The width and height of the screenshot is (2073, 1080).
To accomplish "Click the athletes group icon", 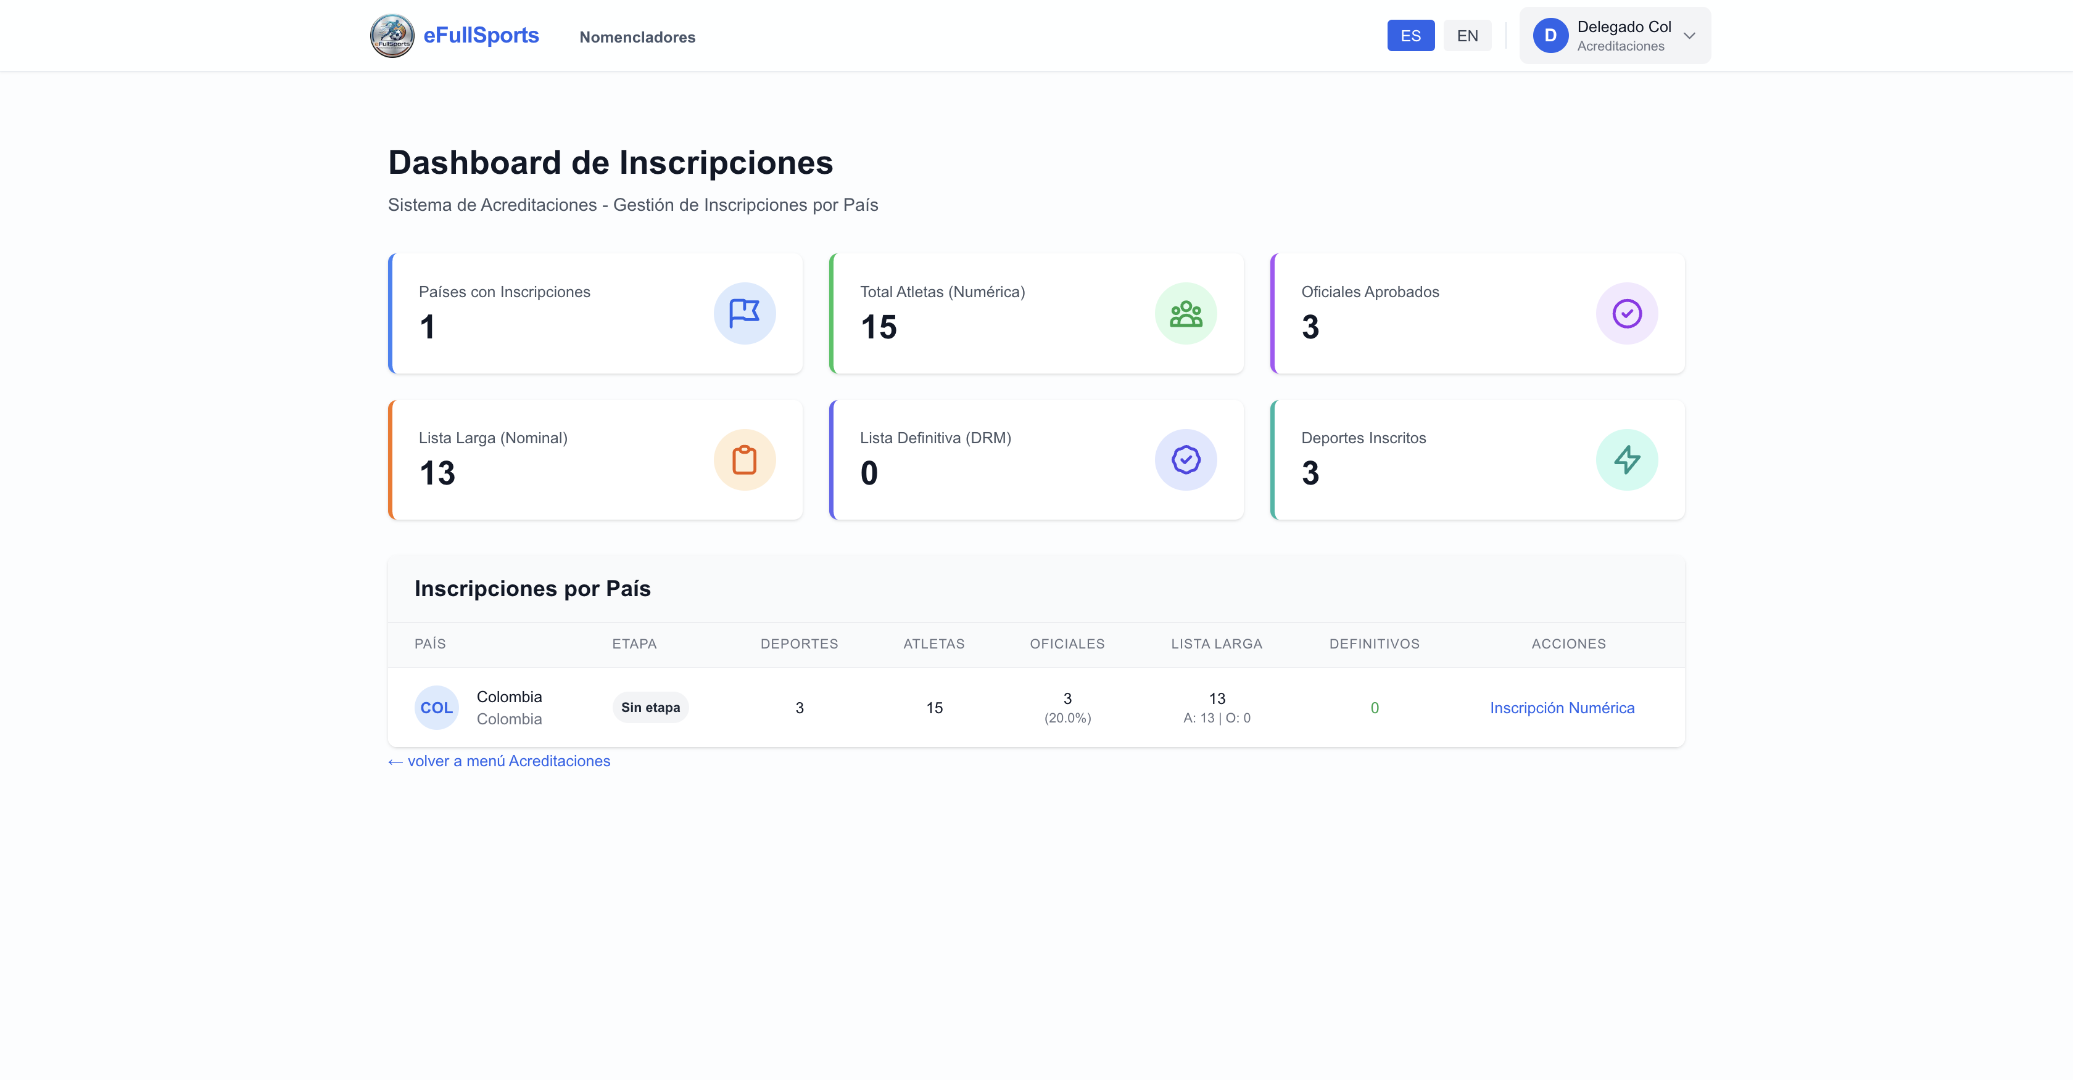I will [1185, 313].
